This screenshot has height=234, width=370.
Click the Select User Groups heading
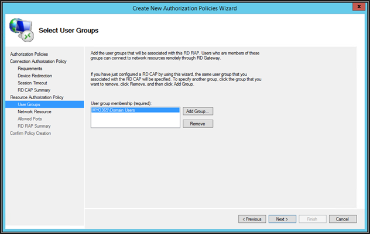[68, 30]
